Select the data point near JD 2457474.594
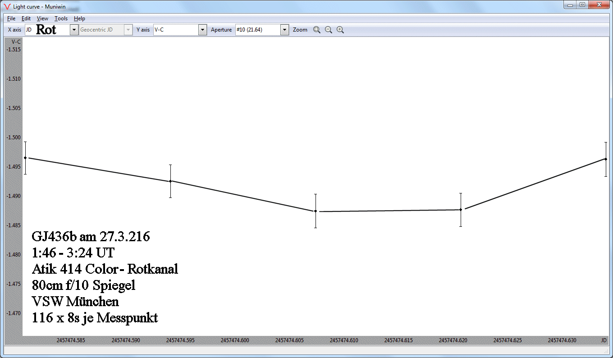Screen dimensions: 613x358 [170, 181]
